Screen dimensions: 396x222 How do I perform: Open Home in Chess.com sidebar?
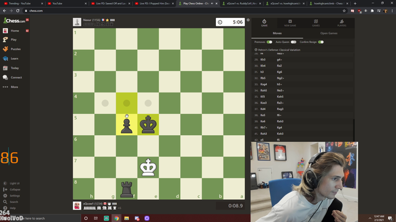click(15, 31)
